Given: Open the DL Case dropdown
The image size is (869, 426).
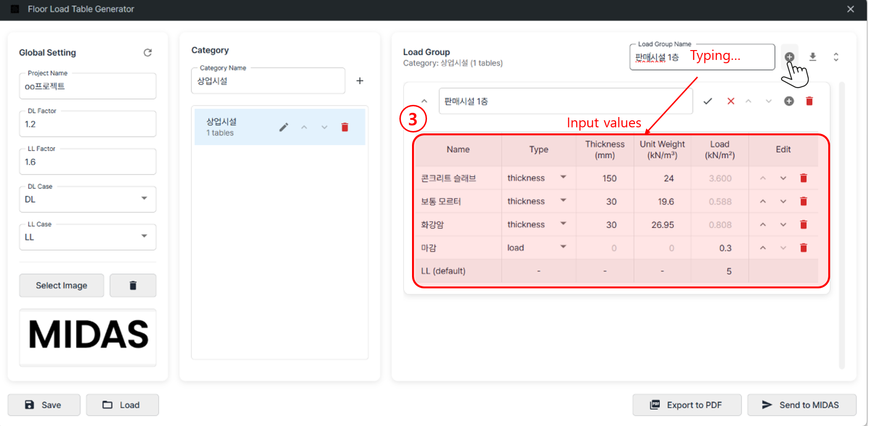Looking at the screenshot, I should (x=144, y=199).
